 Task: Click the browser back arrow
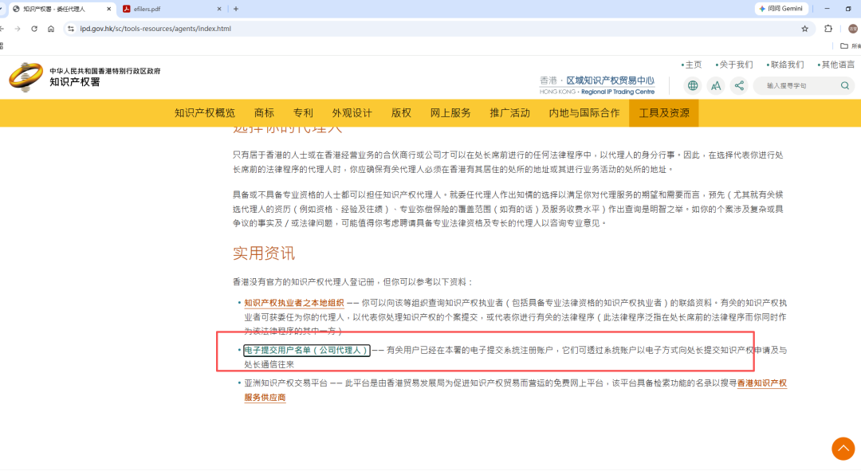tap(2, 29)
